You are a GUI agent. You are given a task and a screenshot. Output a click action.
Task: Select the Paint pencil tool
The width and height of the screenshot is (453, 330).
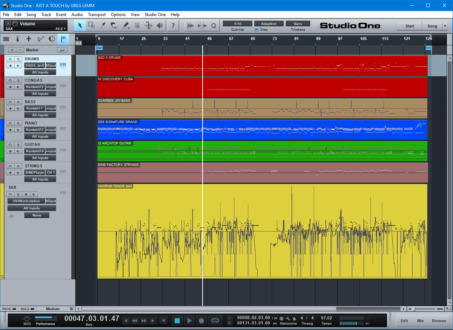click(125, 25)
